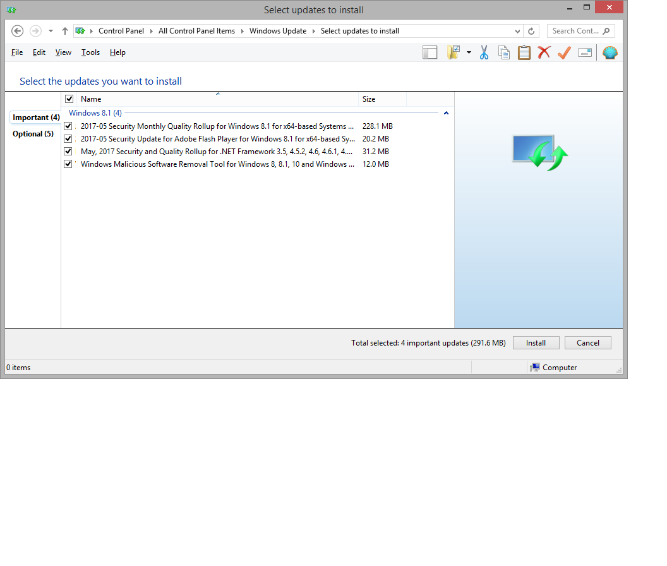Click the Forward navigation arrow

[x=36, y=31]
